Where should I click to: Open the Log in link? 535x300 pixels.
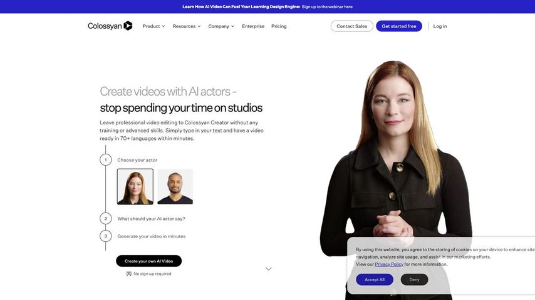tap(440, 26)
